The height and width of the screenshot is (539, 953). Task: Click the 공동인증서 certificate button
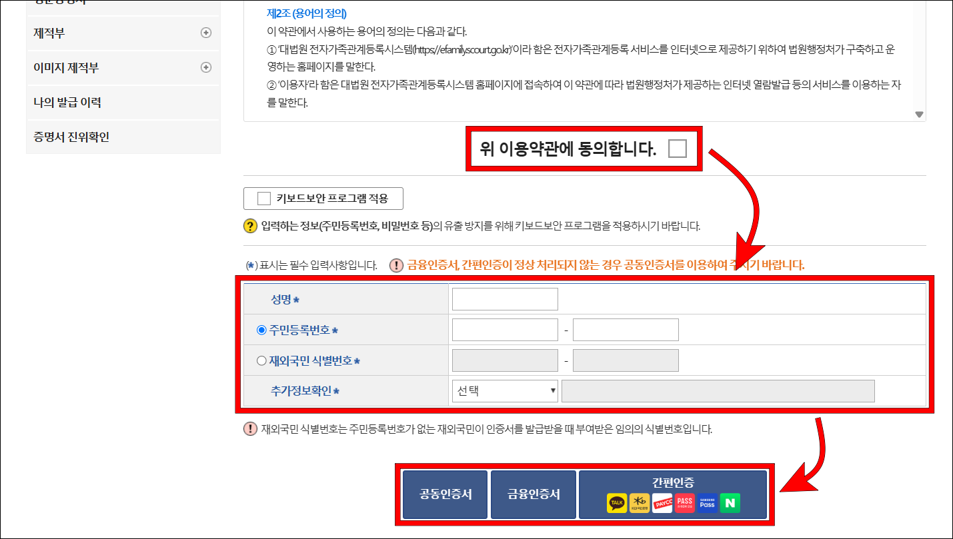click(x=444, y=494)
